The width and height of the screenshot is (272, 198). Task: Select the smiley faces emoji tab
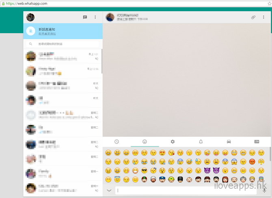(145, 142)
